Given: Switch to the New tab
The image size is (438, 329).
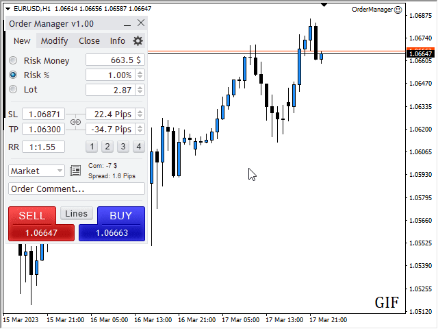Looking at the screenshot, I should [22, 41].
